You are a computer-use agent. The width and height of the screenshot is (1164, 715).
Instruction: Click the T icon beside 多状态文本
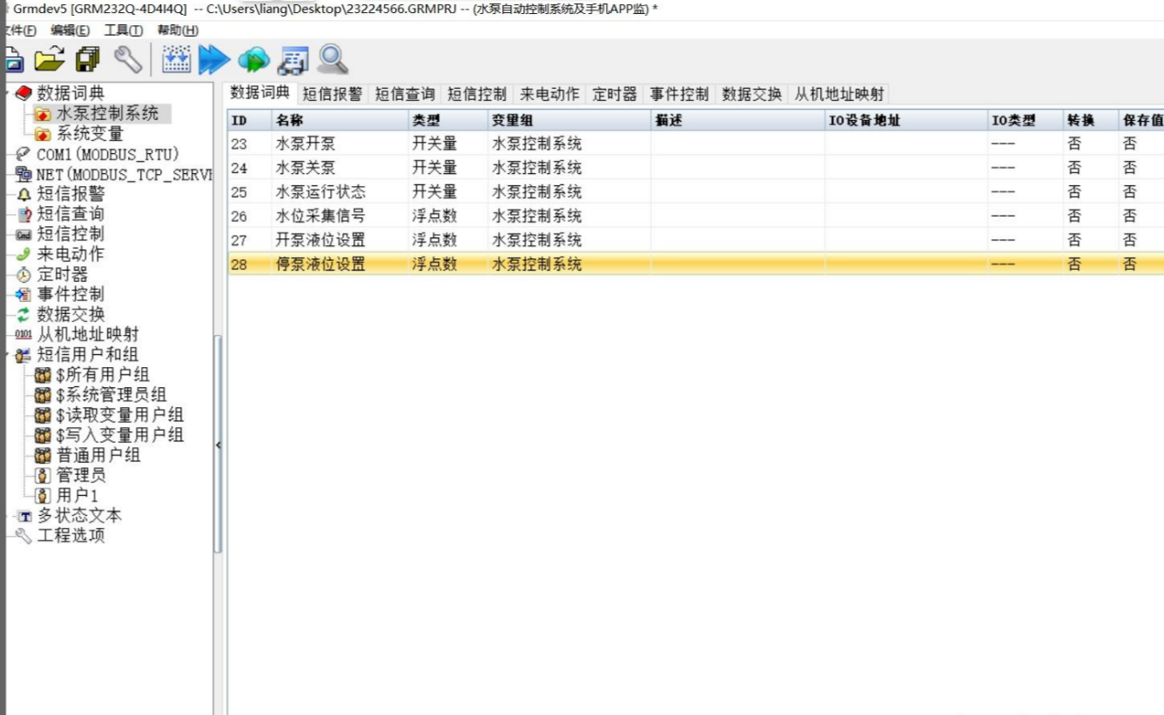click(24, 516)
